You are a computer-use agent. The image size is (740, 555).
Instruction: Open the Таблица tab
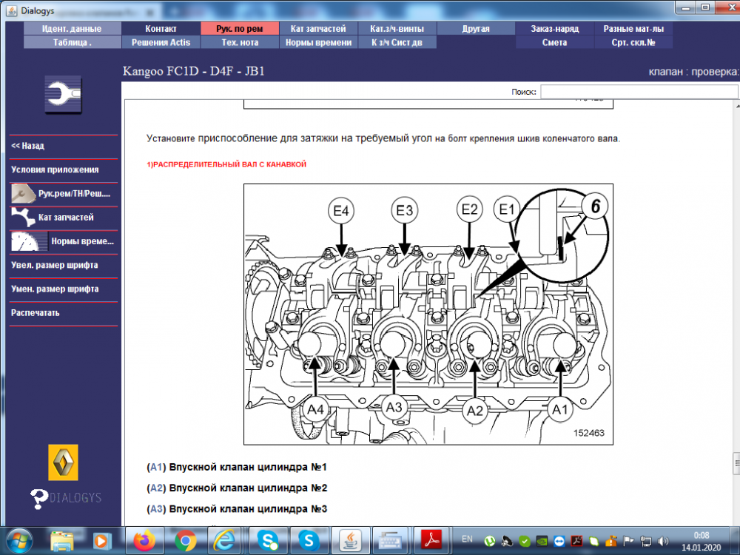click(x=72, y=42)
